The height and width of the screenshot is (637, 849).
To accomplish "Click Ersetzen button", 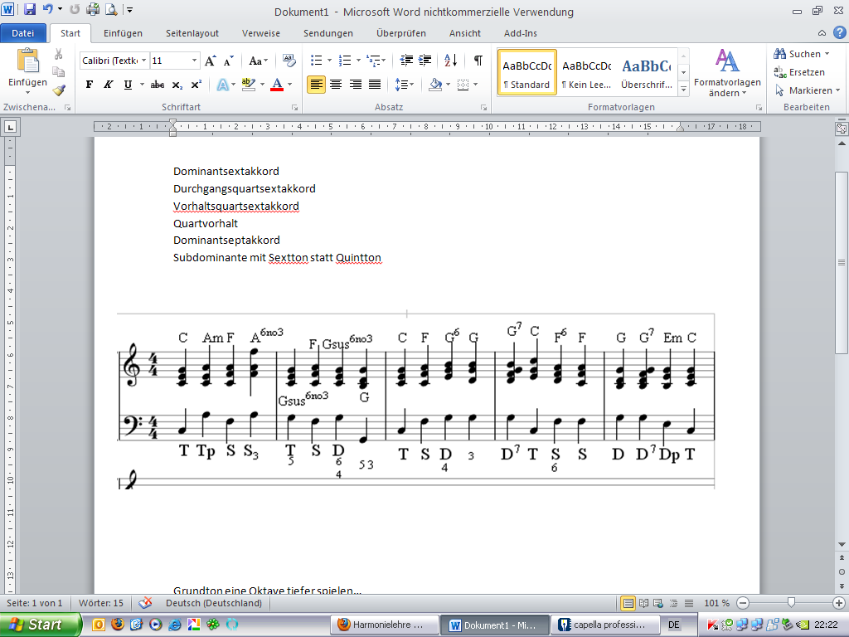I will click(x=799, y=72).
